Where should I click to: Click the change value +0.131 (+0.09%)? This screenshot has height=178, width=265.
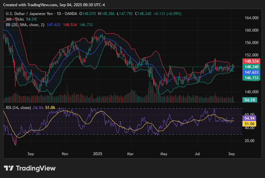pyautogui.click(x=167, y=14)
